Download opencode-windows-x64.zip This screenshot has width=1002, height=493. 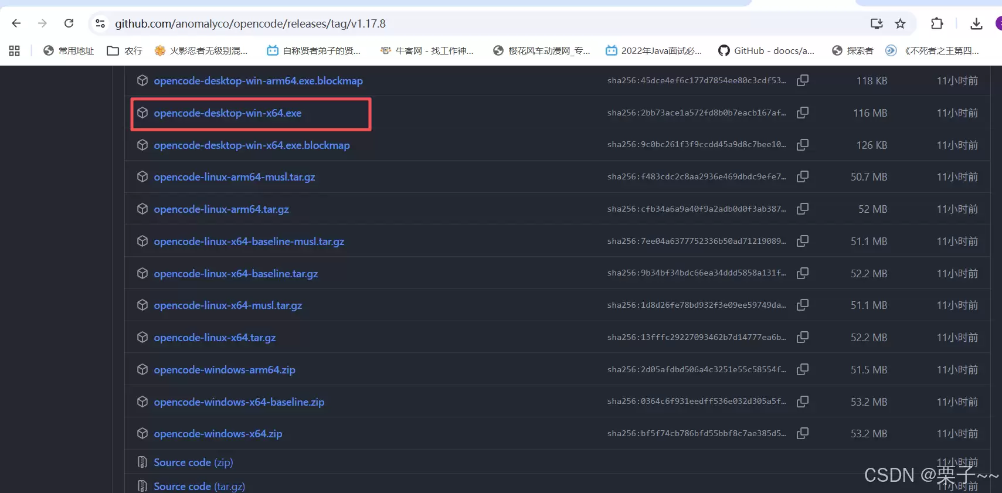tap(218, 434)
